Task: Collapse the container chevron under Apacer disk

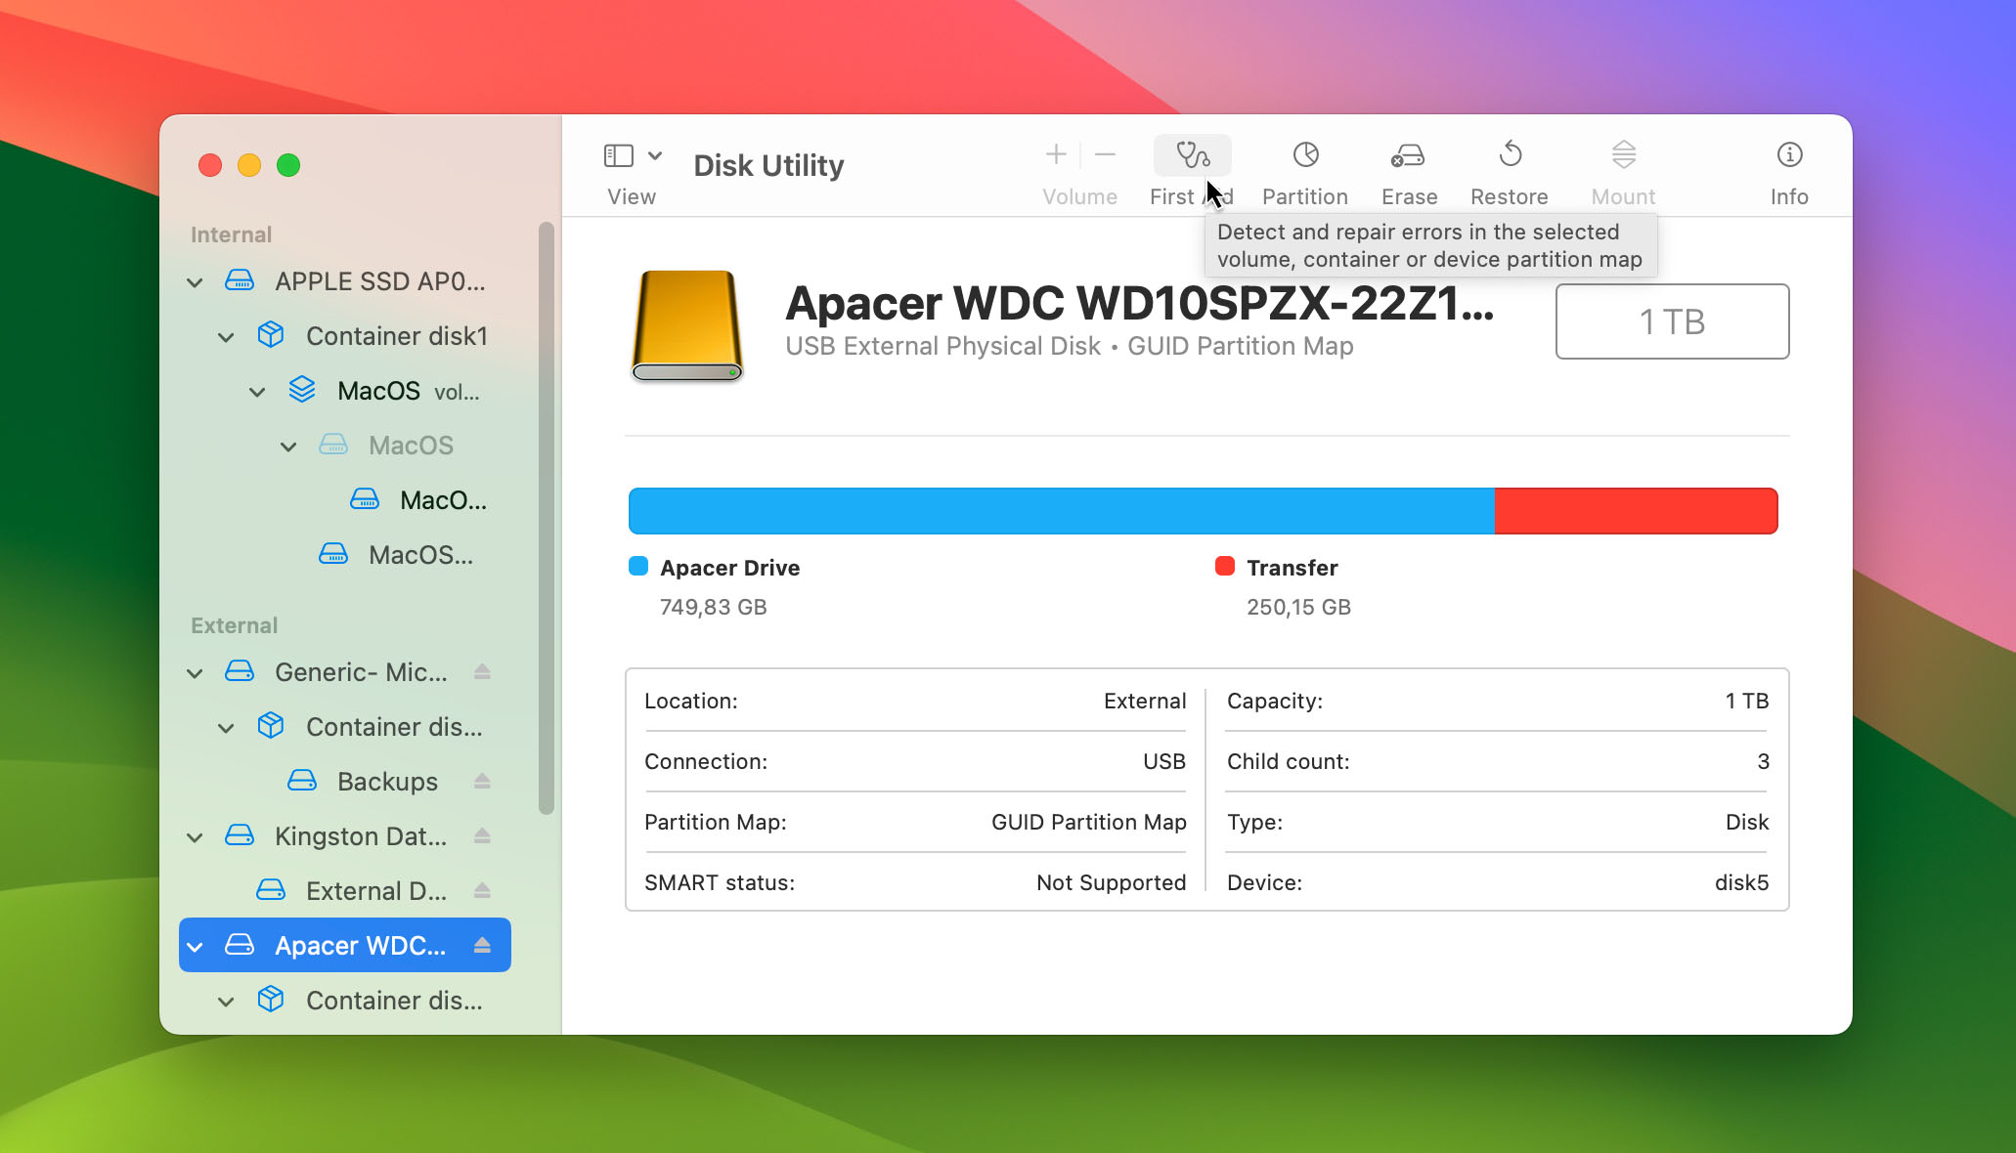Action: click(x=226, y=1002)
